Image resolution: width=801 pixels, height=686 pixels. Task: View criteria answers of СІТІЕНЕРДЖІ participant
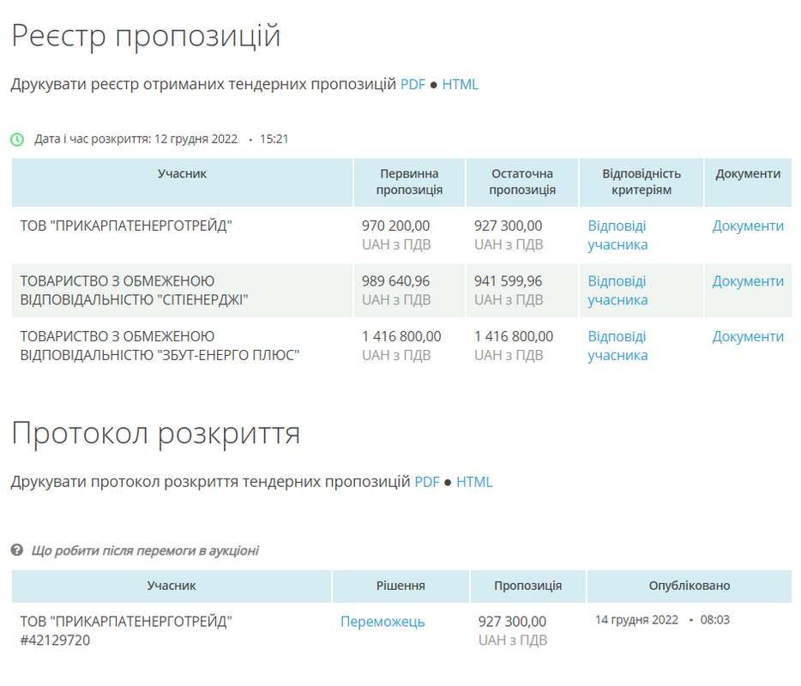pyautogui.click(x=617, y=290)
